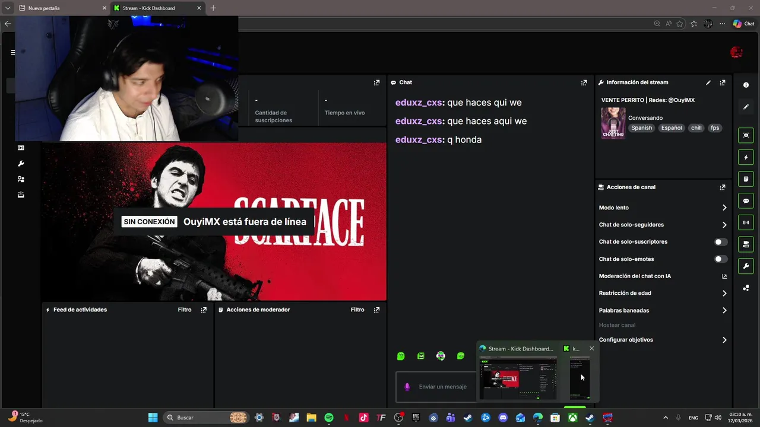Click the chill tag
The width and height of the screenshot is (760, 427).
(x=696, y=128)
